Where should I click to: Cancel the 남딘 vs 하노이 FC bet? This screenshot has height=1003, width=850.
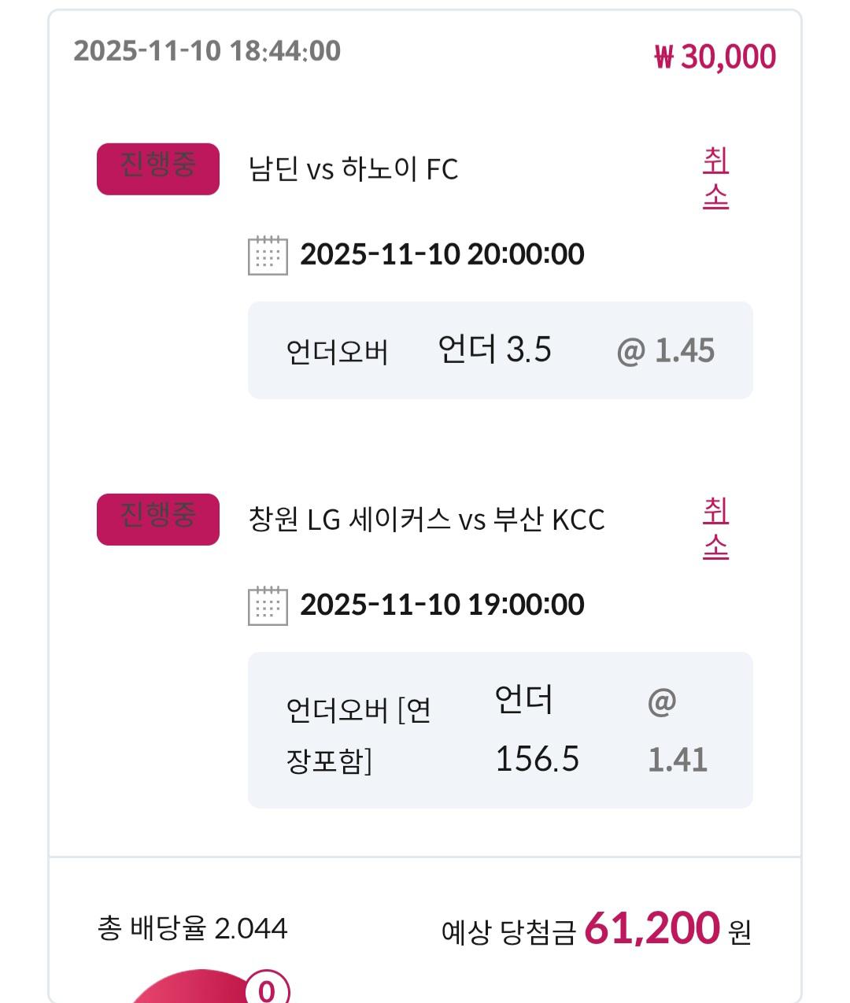[715, 179]
